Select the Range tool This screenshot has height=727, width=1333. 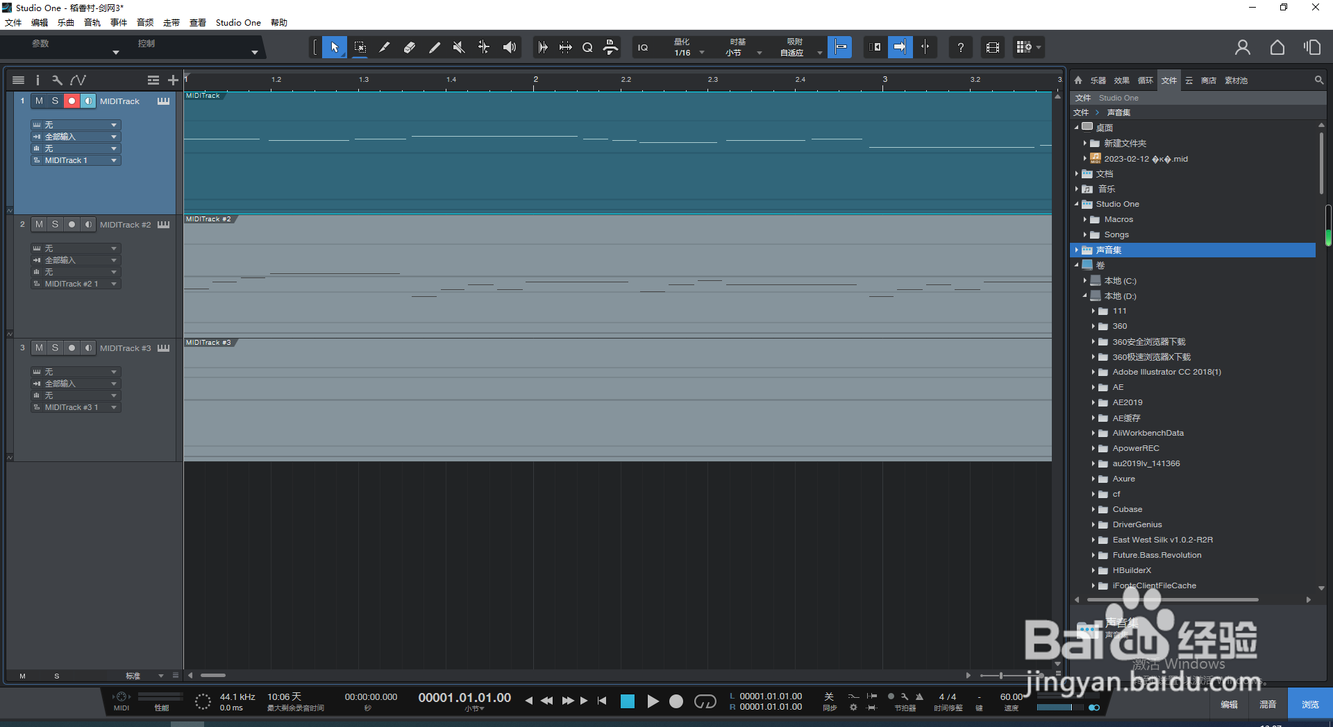(360, 47)
